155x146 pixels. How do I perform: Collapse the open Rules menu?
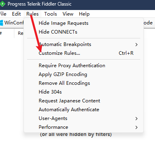coord(32,14)
